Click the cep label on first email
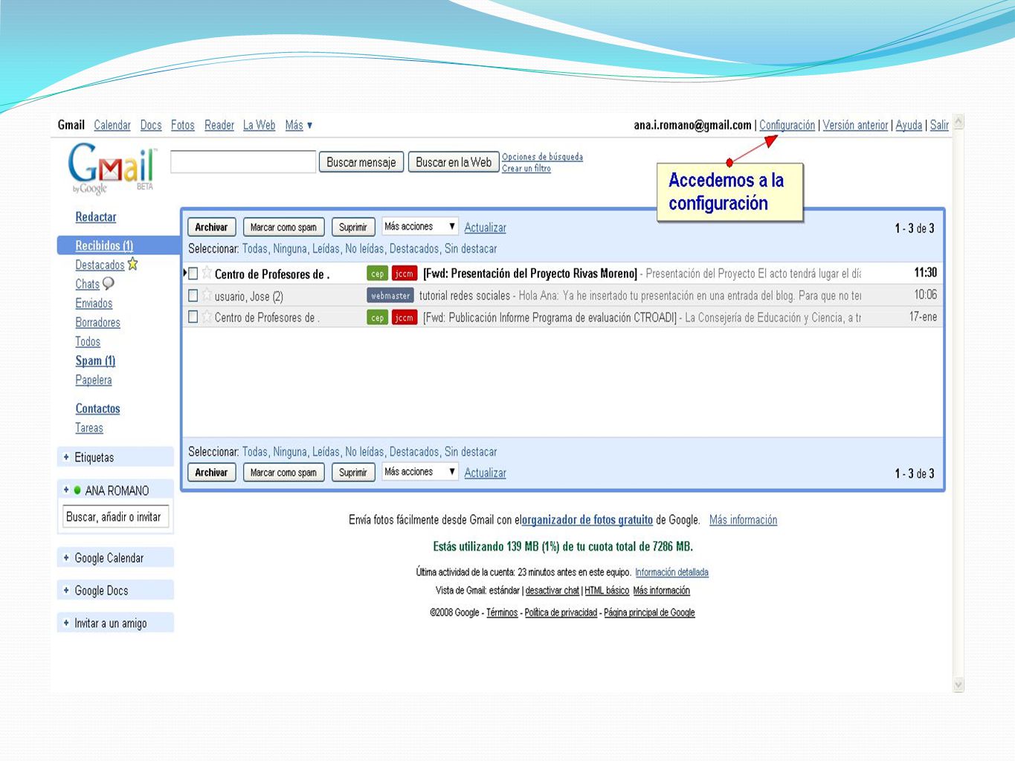1015x761 pixels. point(378,273)
